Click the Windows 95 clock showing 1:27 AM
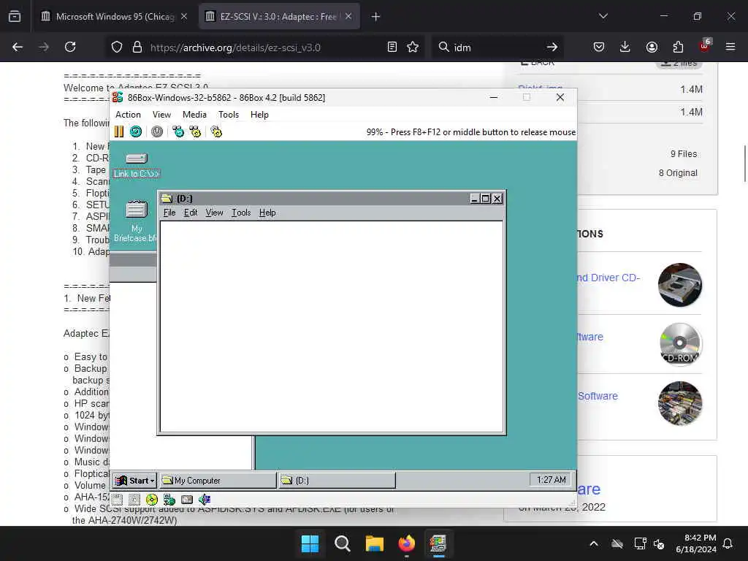Screen dimensions: 748x561 pos(551,479)
